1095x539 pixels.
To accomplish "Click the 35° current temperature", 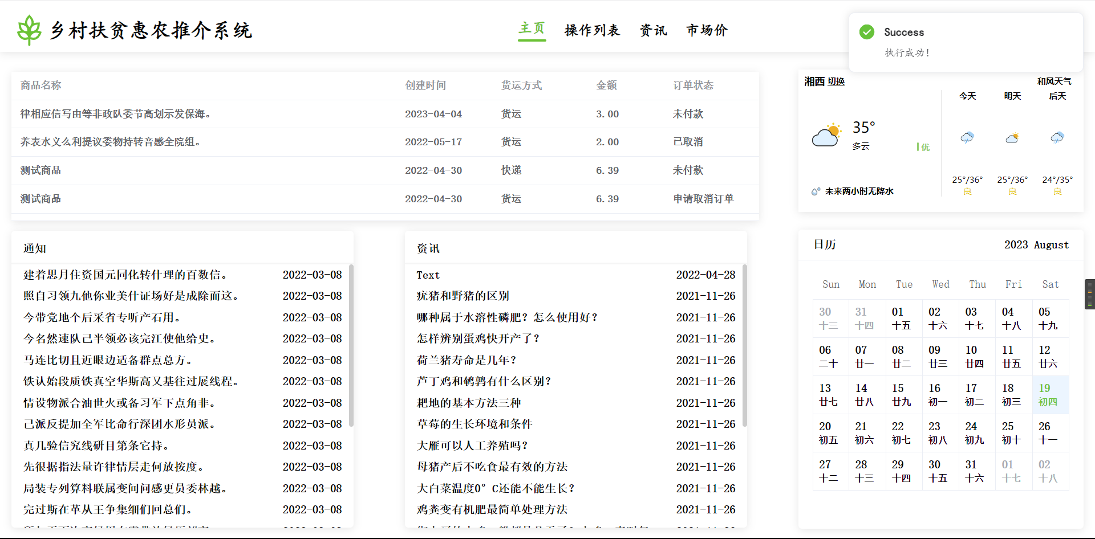I will [863, 128].
